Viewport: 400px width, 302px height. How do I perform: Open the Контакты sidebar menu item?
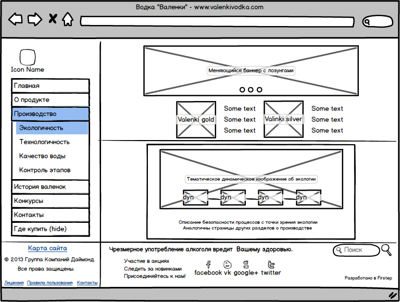pyautogui.click(x=51, y=215)
